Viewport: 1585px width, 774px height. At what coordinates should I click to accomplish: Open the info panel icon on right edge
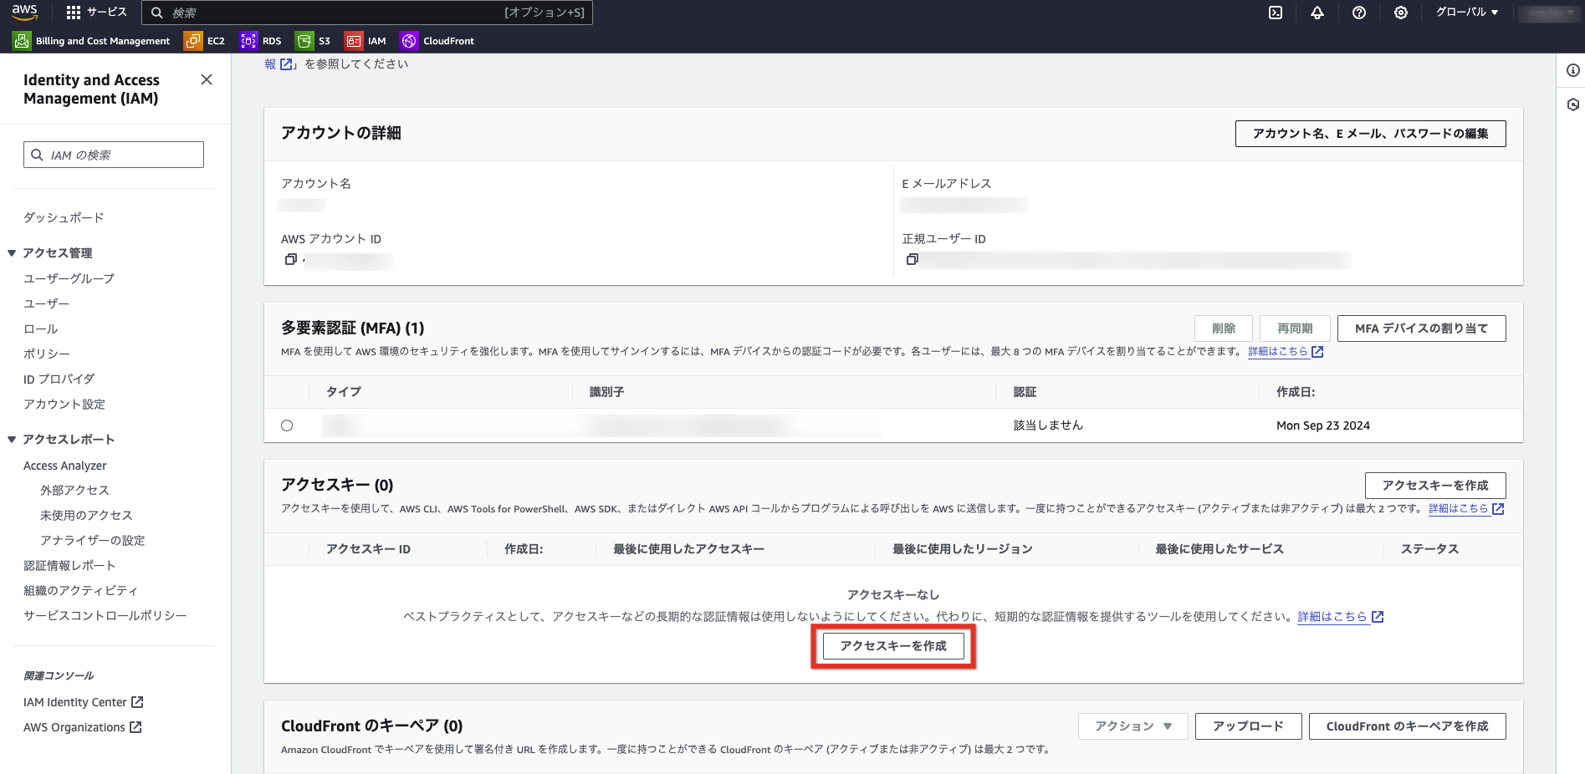(1572, 70)
